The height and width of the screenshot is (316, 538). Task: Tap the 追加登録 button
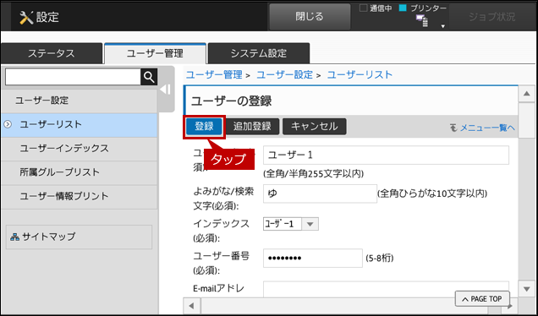pos(252,127)
